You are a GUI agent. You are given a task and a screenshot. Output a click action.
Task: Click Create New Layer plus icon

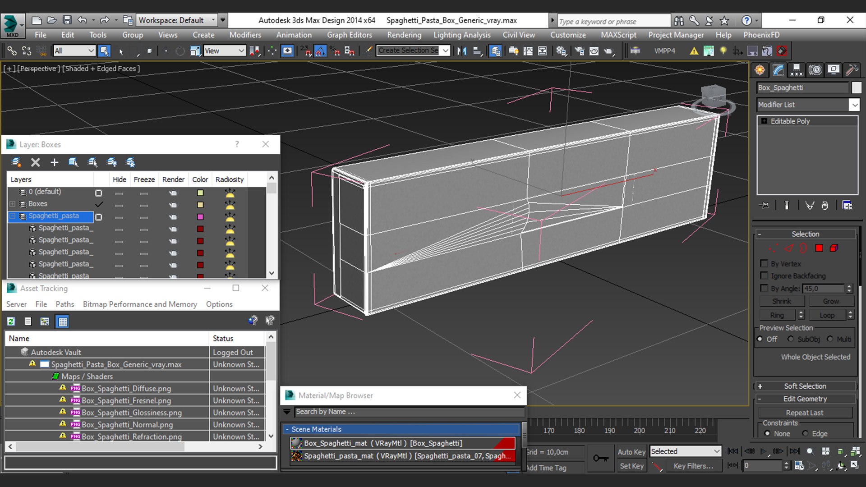(x=54, y=162)
